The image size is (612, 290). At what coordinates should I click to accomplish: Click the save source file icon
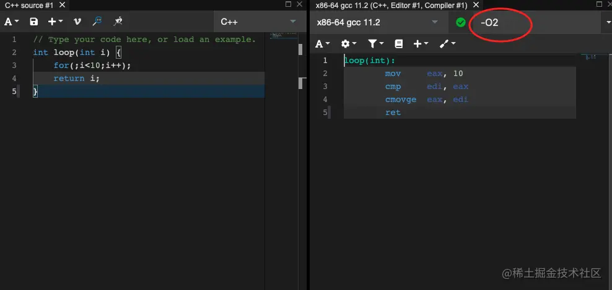[x=33, y=22]
